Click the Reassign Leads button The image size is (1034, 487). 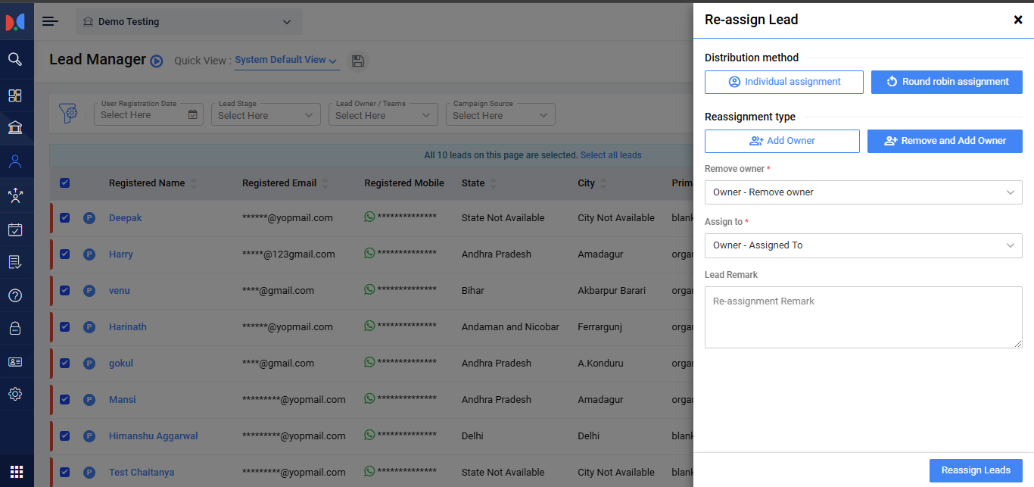975,470
